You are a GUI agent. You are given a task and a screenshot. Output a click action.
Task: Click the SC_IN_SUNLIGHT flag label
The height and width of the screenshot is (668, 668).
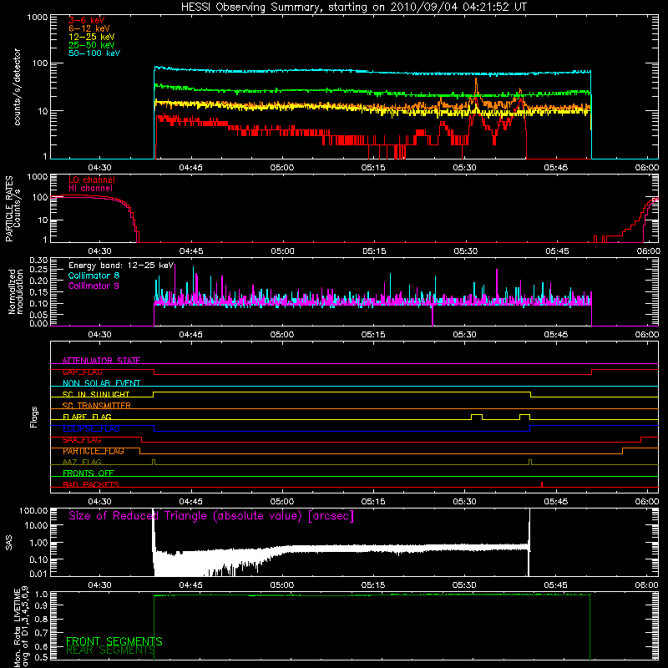tap(96, 394)
